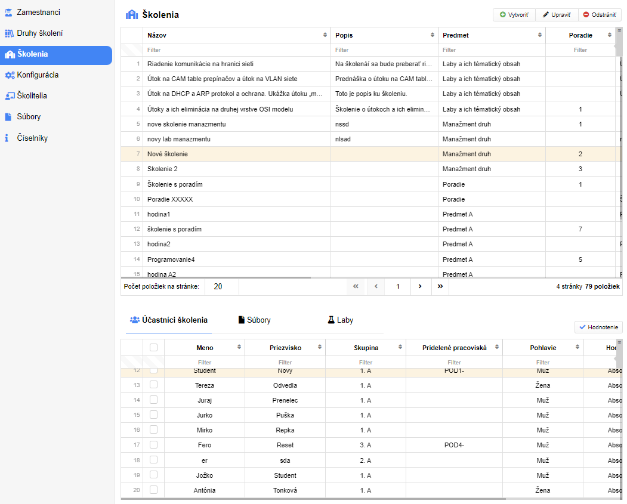Go to the last page of results
Screen dimensions: 627x504
point(440,286)
